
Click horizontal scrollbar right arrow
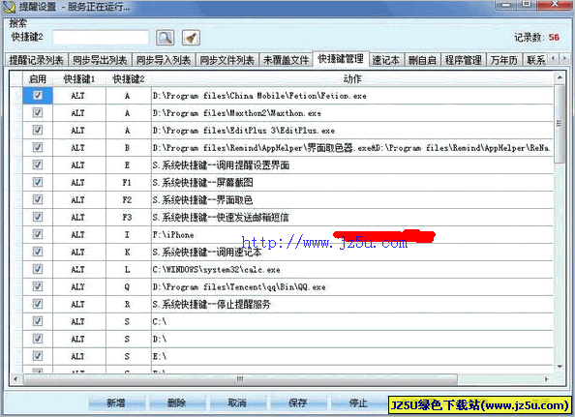coord(546,379)
